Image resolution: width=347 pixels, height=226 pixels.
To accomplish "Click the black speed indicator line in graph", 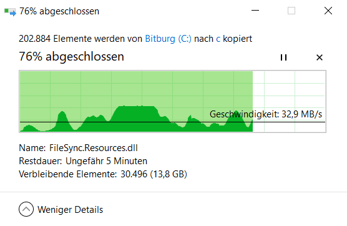I will tap(173, 122).
